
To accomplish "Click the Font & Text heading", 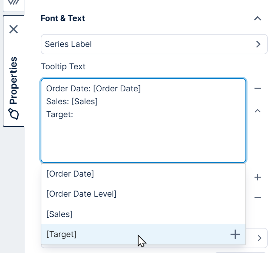I will tap(63, 18).
